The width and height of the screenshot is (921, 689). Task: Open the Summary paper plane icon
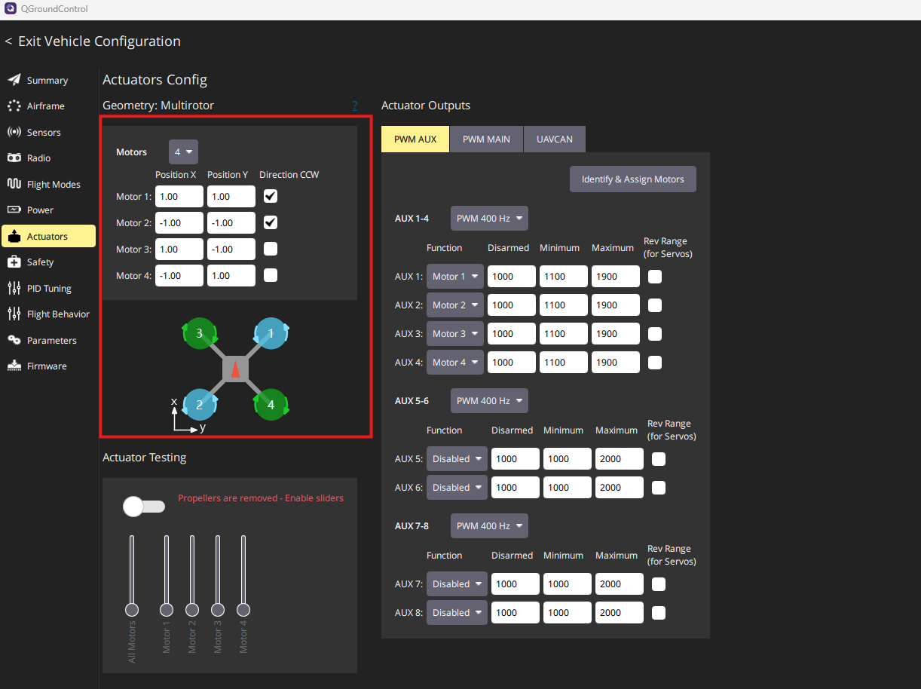[14, 80]
